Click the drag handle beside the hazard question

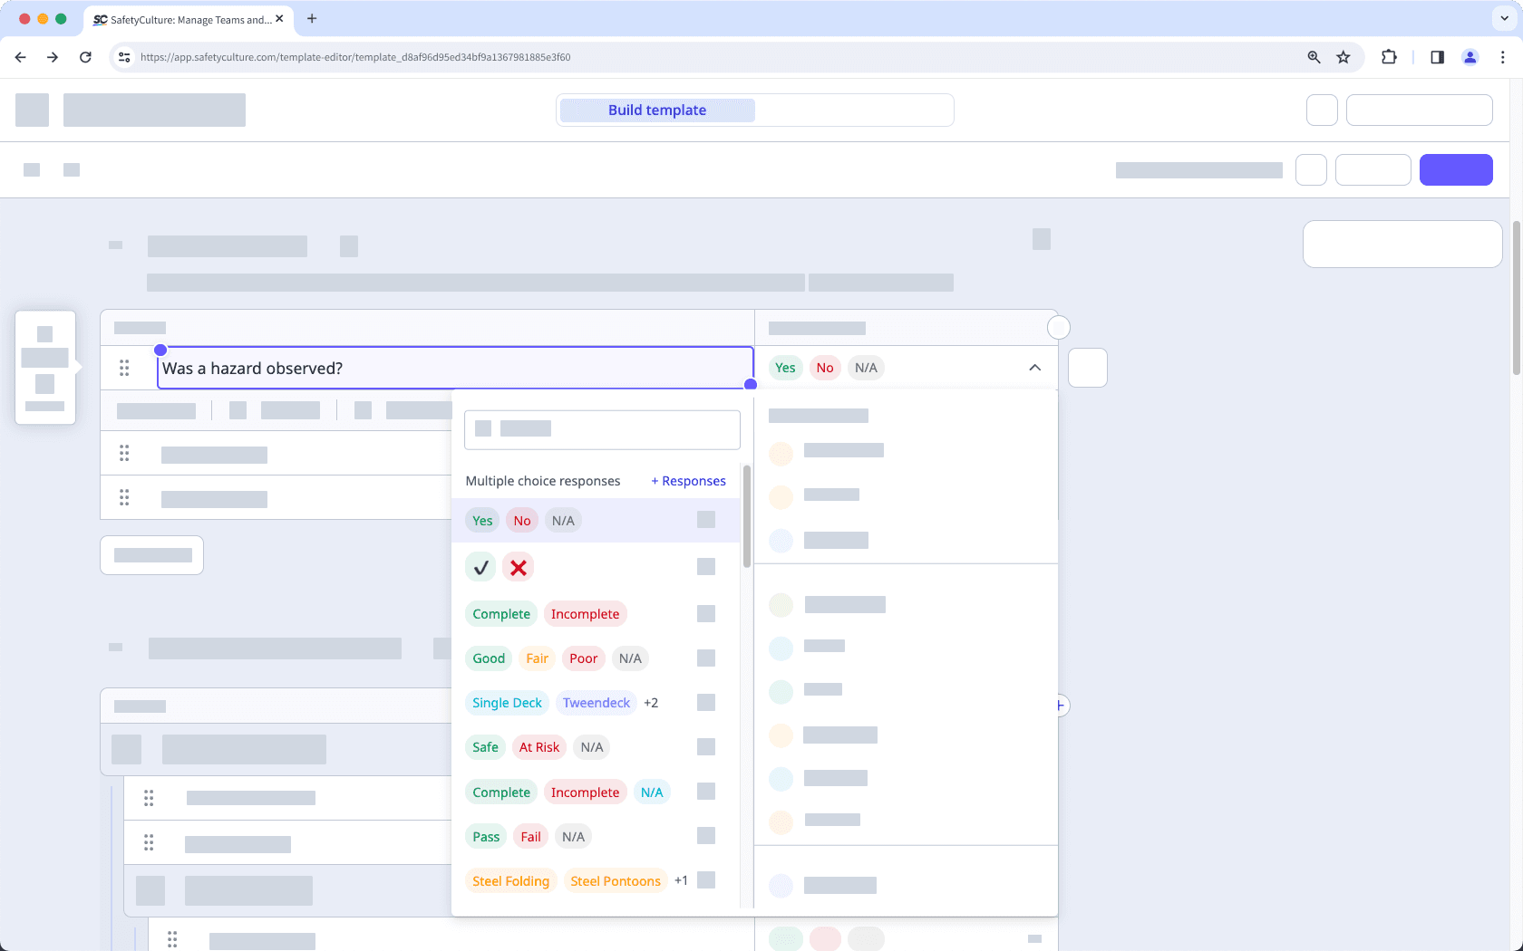[x=124, y=368]
